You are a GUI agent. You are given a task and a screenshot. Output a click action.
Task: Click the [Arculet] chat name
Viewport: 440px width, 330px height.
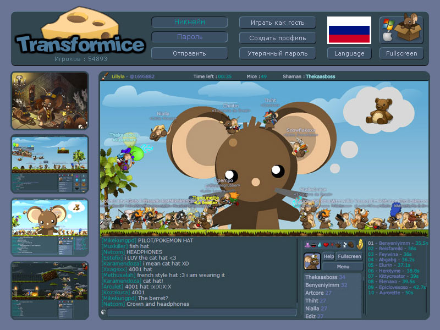[x=113, y=287]
